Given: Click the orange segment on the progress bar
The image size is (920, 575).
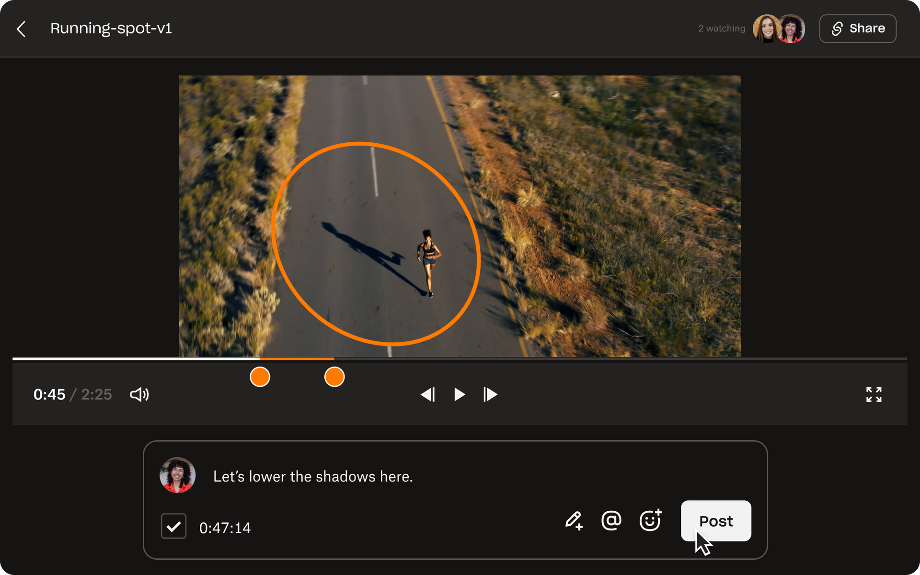Looking at the screenshot, I should (297, 358).
